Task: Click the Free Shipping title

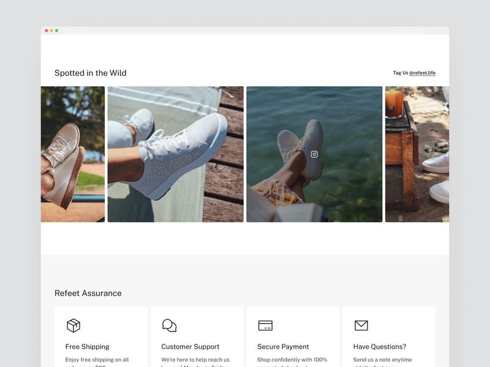Action: tap(87, 347)
